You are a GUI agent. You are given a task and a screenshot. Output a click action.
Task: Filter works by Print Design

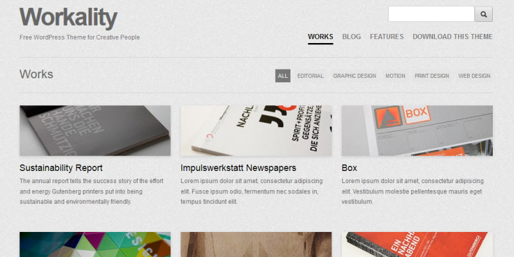tap(432, 76)
